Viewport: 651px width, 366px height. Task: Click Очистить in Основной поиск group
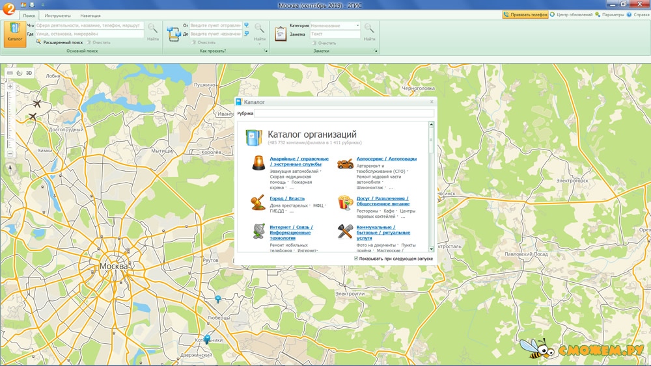99,42
